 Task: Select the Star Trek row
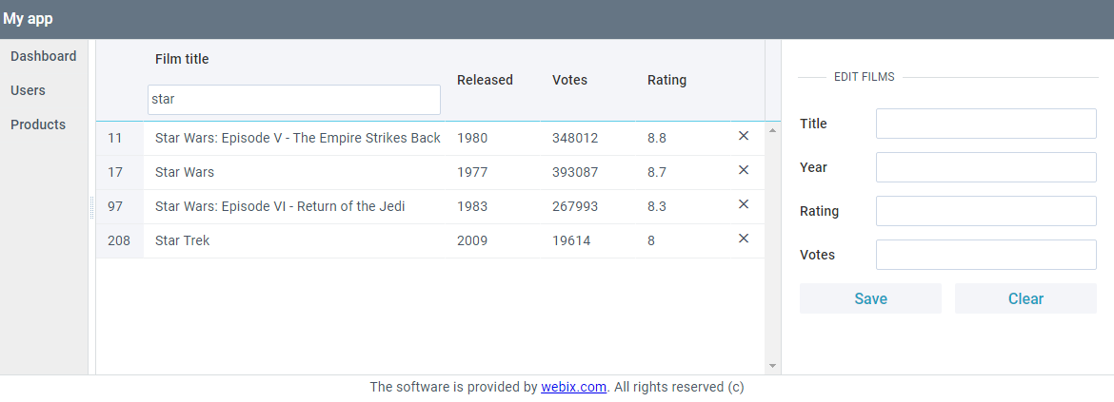click(x=429, y=241)
